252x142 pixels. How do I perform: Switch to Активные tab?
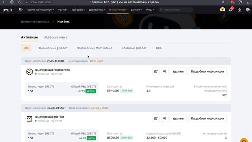click(x=30, y=37)
